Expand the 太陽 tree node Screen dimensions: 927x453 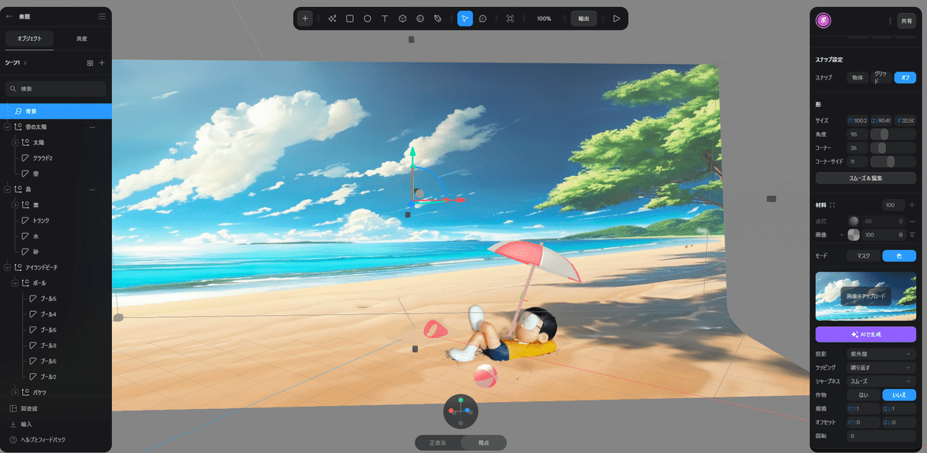pos(15,142)
